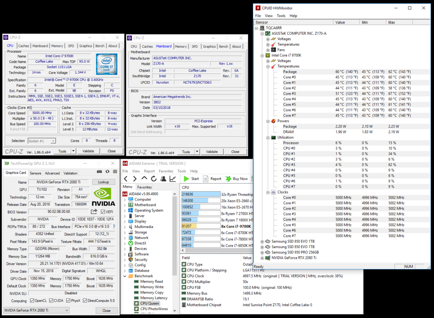
Task: Toggle the UEFI checkbox in GPU-Z
Action: [103, 212]
